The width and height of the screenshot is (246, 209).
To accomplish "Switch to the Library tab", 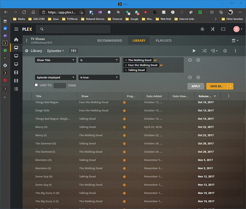I will [x=139, y=41].
